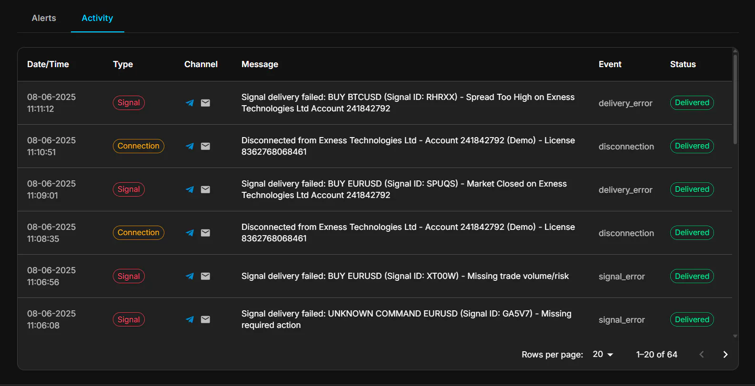Viewport: 755px width, 386px height.
Task: Go to next page of activity
Action: 725,355
